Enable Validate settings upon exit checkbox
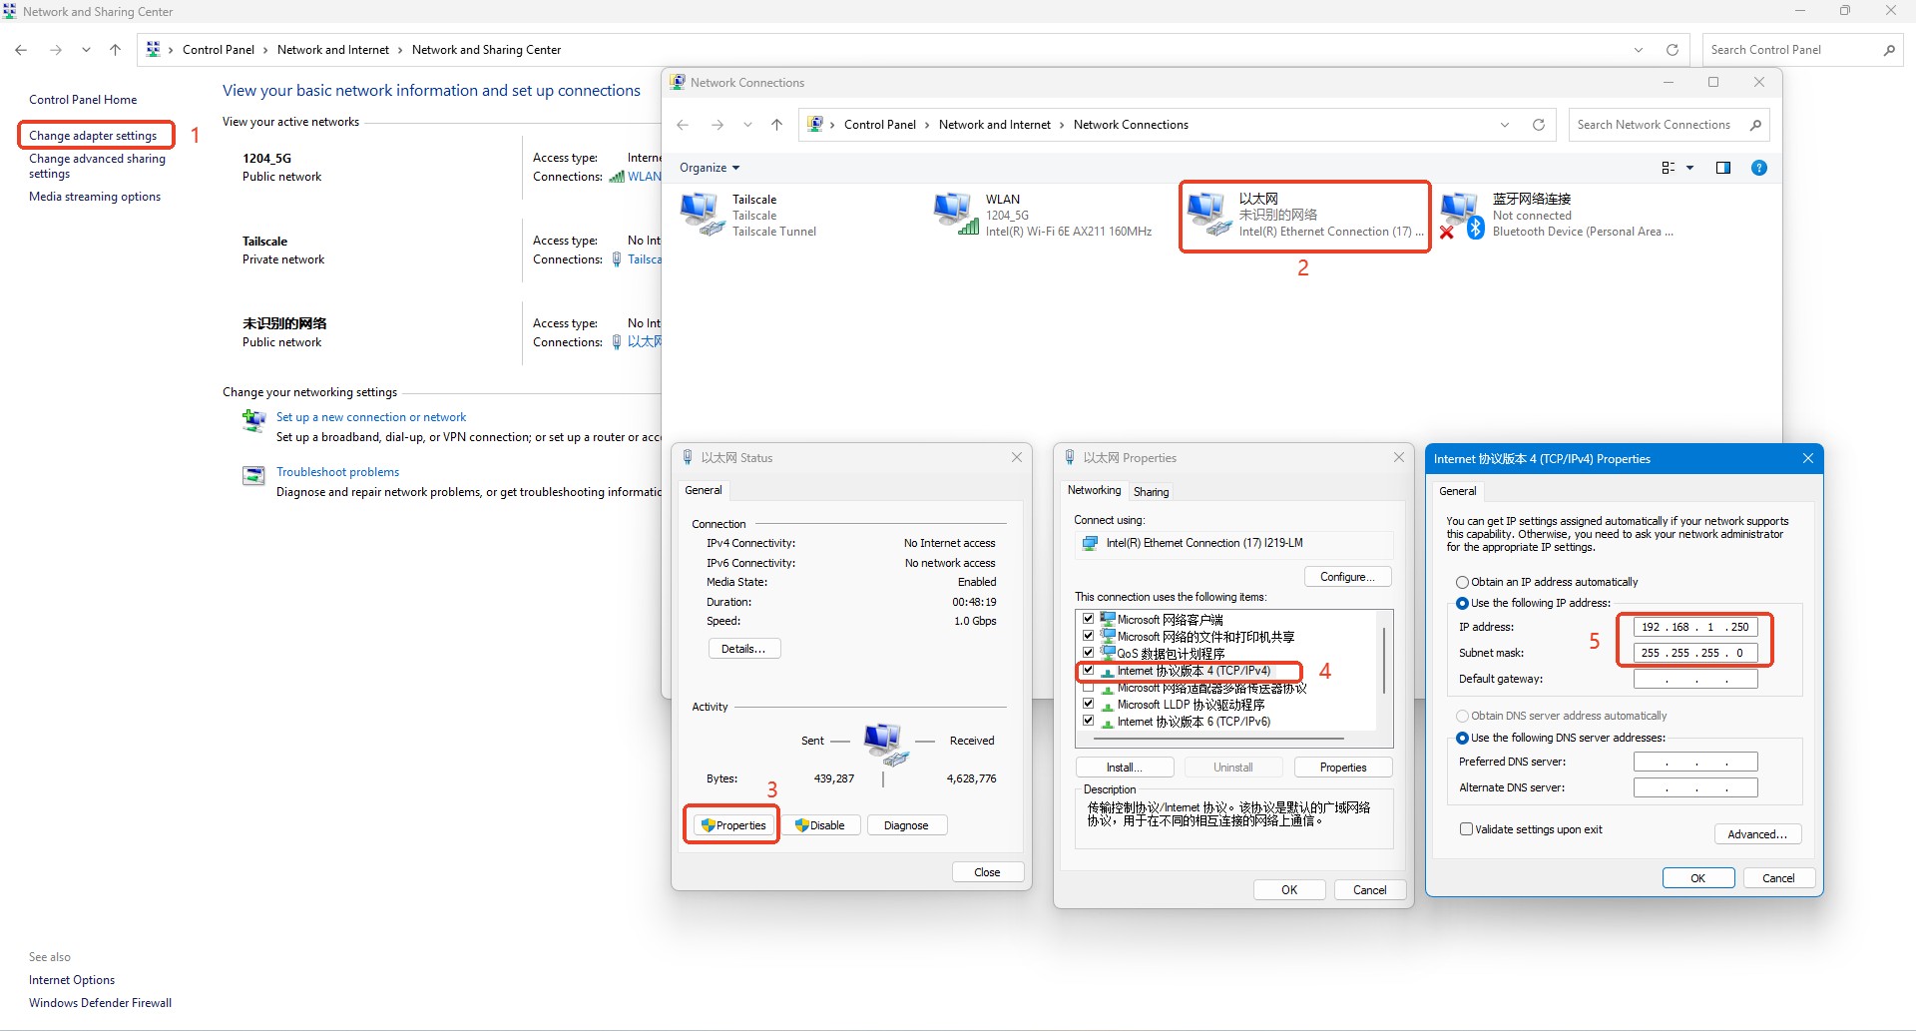The image size is (1916, 1031). (x=1466, y=829)
